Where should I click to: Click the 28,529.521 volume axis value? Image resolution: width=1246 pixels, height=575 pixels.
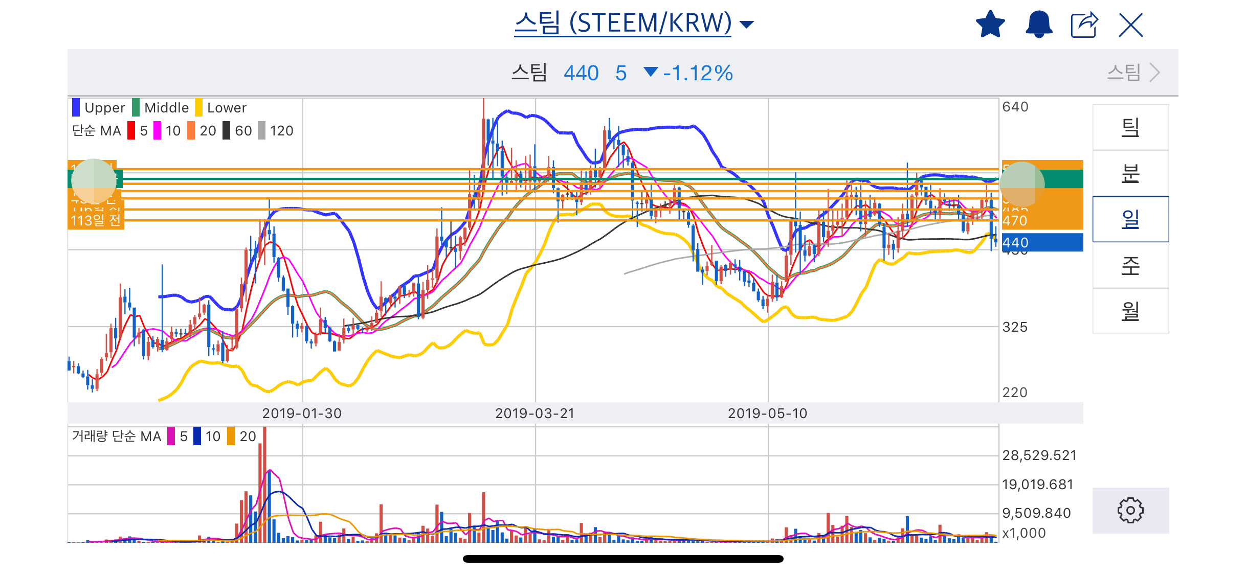coord(1039,455)
